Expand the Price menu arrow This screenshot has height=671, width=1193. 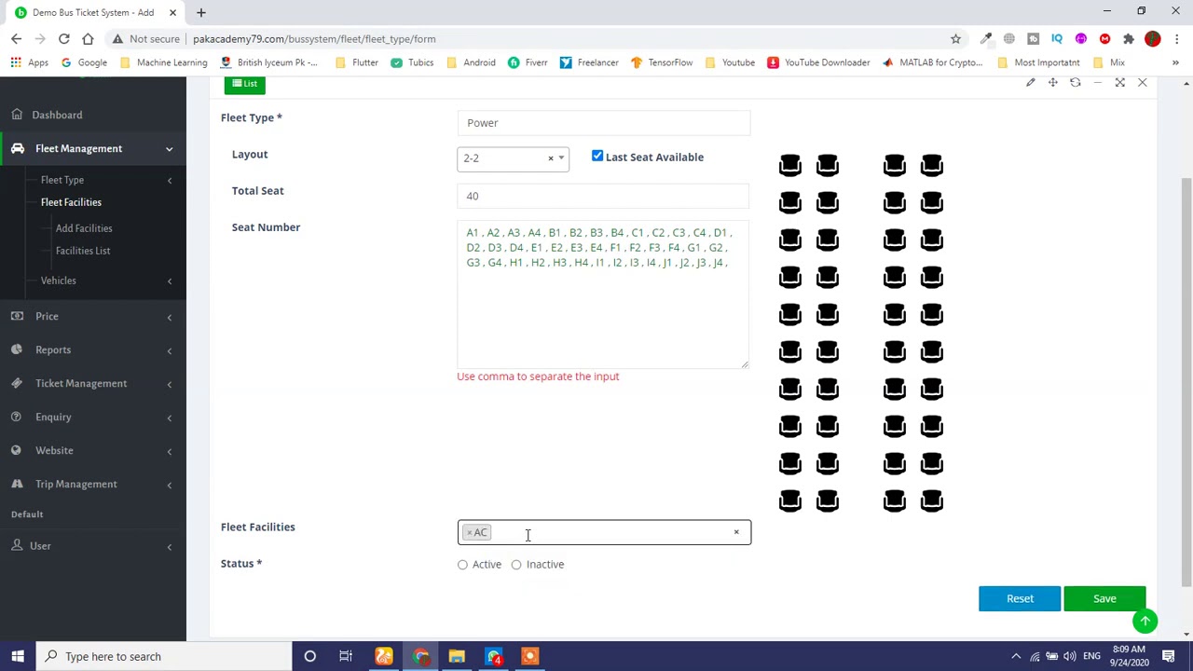click(x=169, y=317)
